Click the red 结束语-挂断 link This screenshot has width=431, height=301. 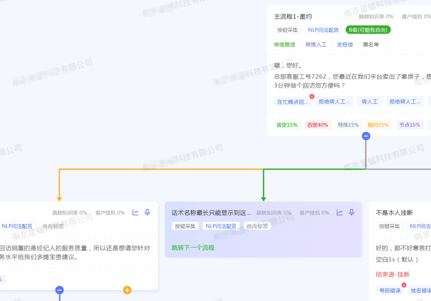pyautogui.click(x=392, y=274)
